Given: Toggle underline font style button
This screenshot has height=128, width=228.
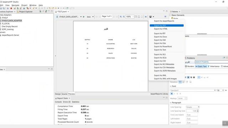Looking at the screenshot, I should click(177, 94).
